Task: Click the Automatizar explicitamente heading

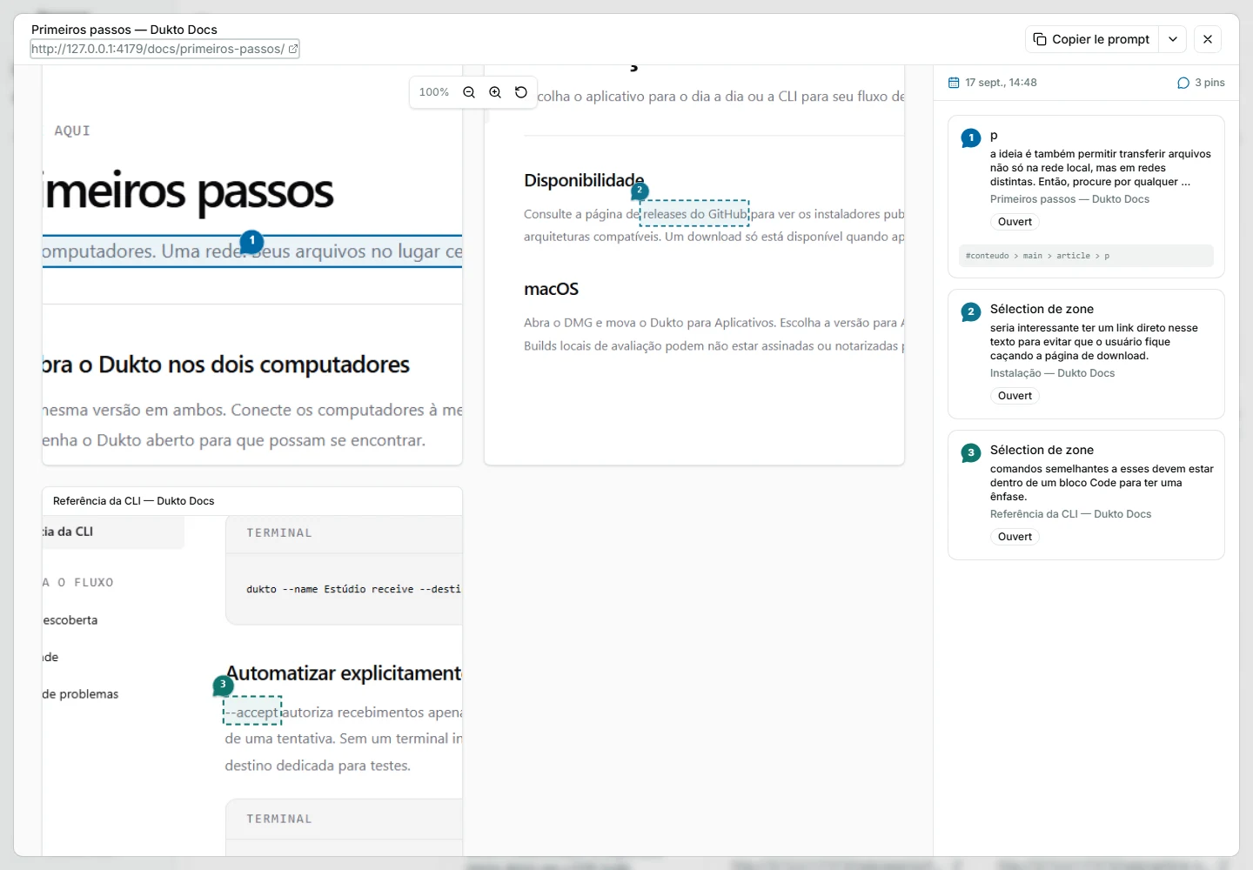Action: pos(344,673)
